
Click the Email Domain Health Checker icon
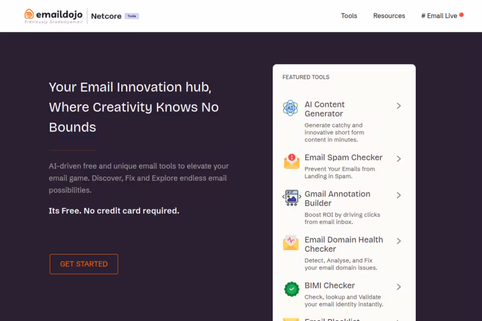[x=291, y=243]
